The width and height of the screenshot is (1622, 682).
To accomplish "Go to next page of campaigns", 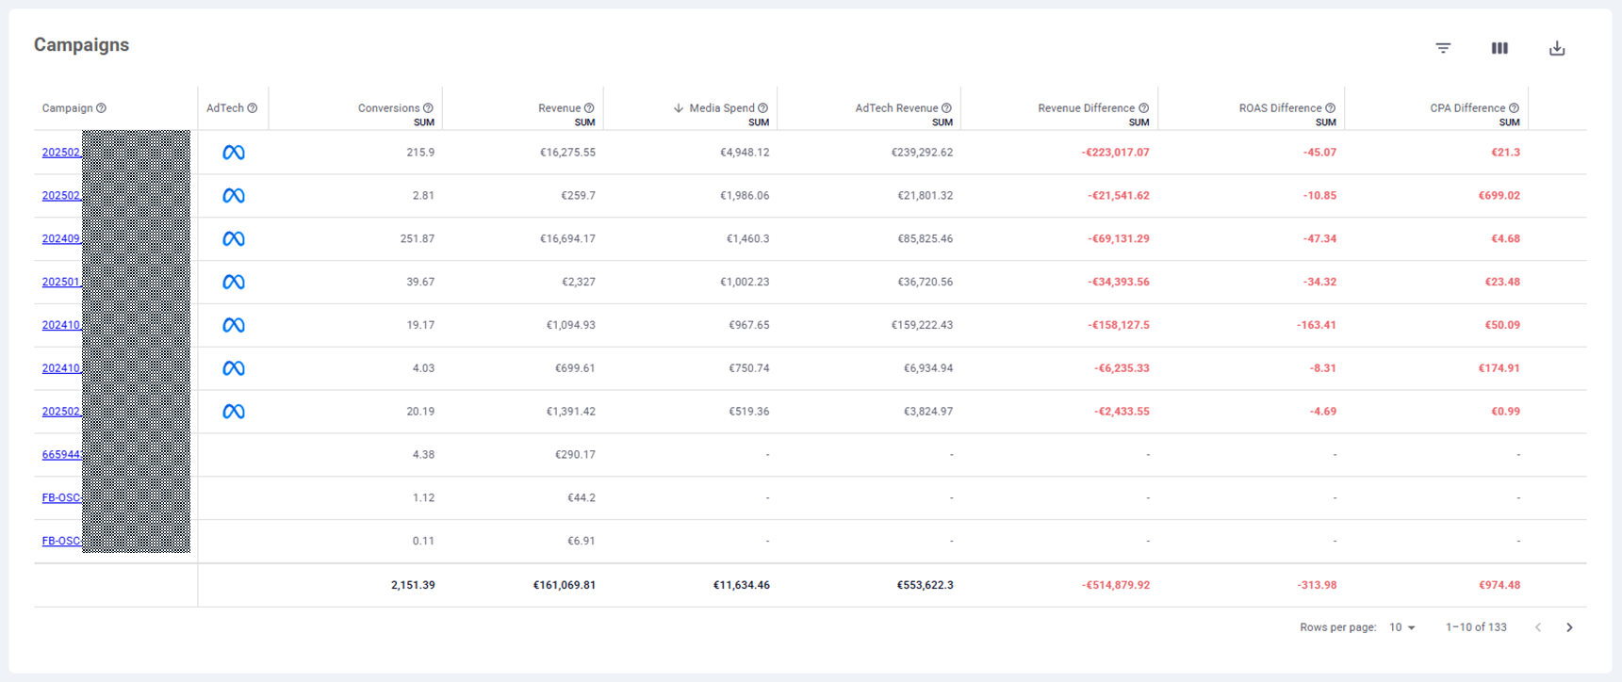I will pos(1569,627).
